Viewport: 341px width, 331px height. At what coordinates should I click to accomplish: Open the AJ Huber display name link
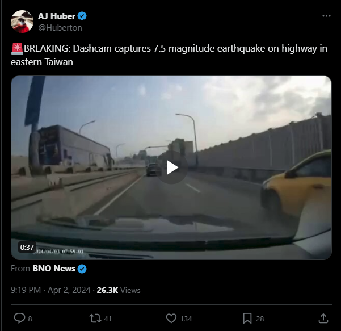point(57,16)
